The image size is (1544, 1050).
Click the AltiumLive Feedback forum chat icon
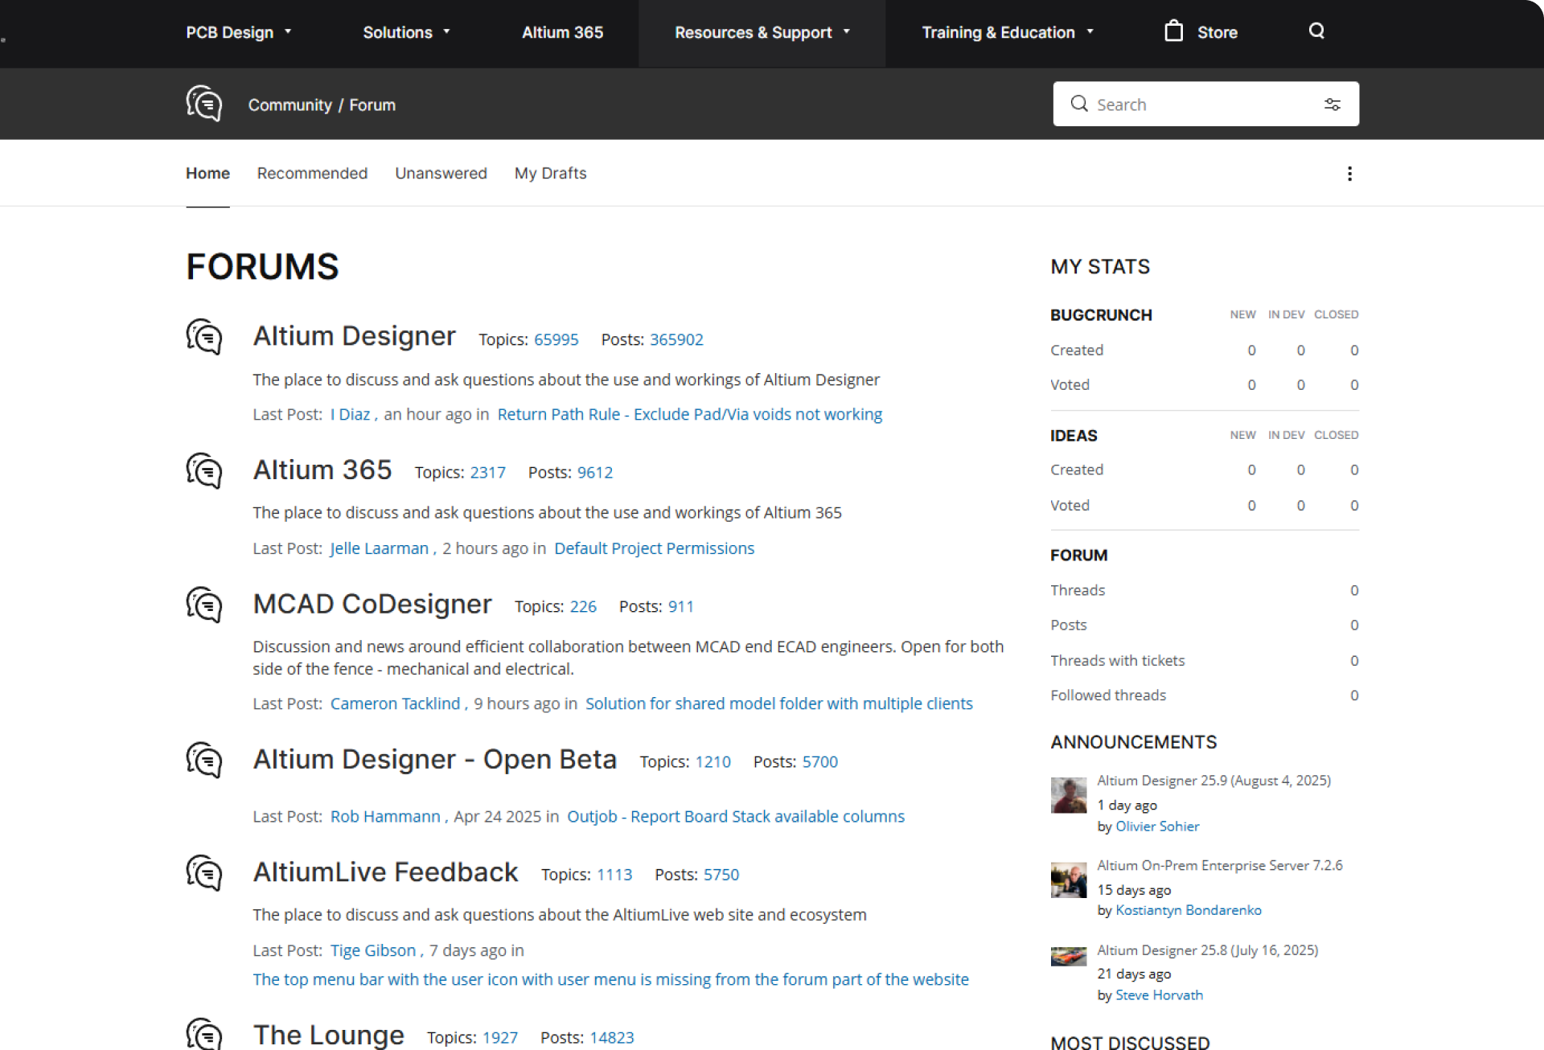[204, 873]
